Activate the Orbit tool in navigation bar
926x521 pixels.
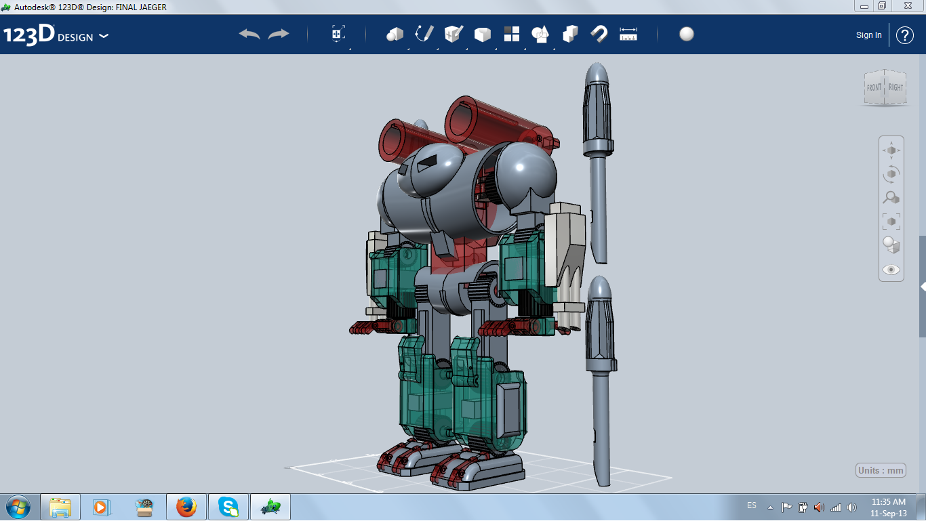click(x=891, y=175)
